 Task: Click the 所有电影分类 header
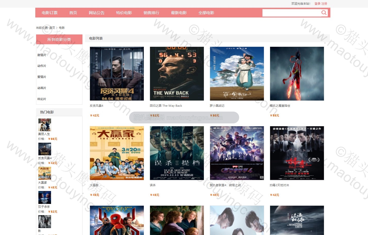pos(59,39)
